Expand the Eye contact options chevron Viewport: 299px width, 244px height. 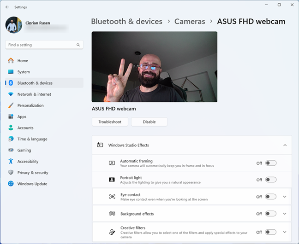(285, 197)
